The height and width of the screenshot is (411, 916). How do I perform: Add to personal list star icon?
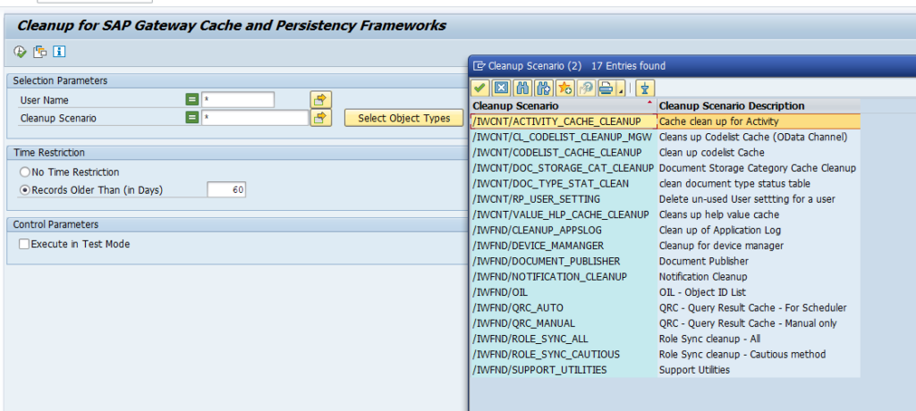564,88
